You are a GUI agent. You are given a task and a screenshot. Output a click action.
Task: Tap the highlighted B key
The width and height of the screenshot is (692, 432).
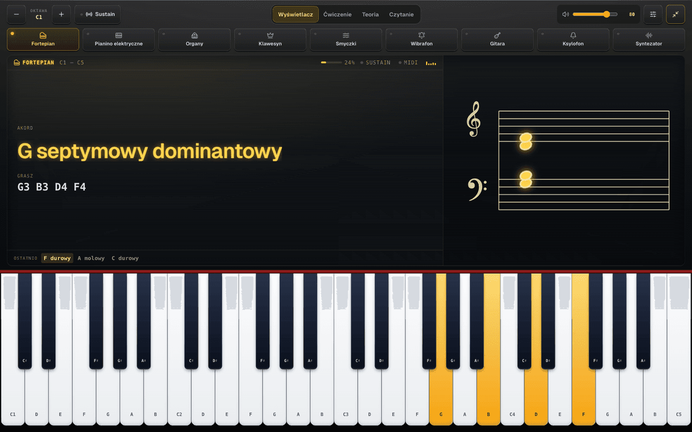(x=488, y=397)
